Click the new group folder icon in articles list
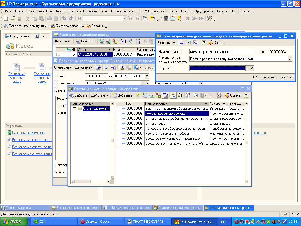 pyautogui.click(x=138, y=95)
